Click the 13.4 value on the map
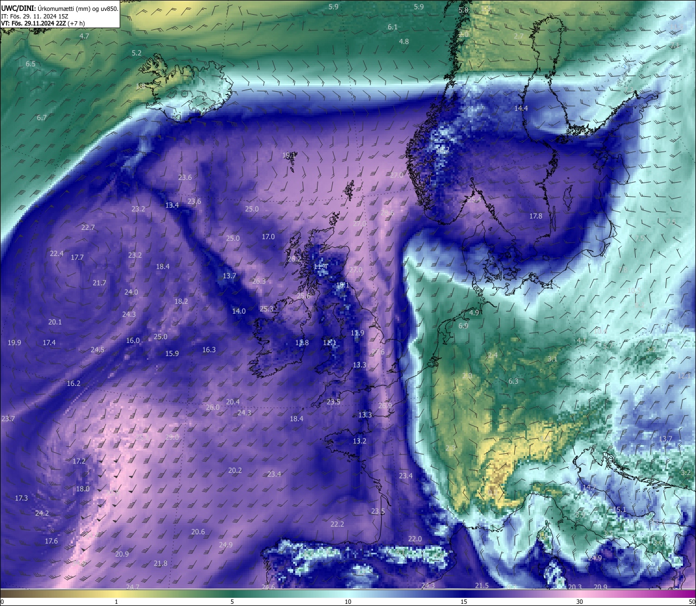 click(x=172, y=205)
